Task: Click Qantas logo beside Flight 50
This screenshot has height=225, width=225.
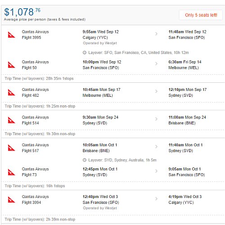Action: [x=11, y=65]
